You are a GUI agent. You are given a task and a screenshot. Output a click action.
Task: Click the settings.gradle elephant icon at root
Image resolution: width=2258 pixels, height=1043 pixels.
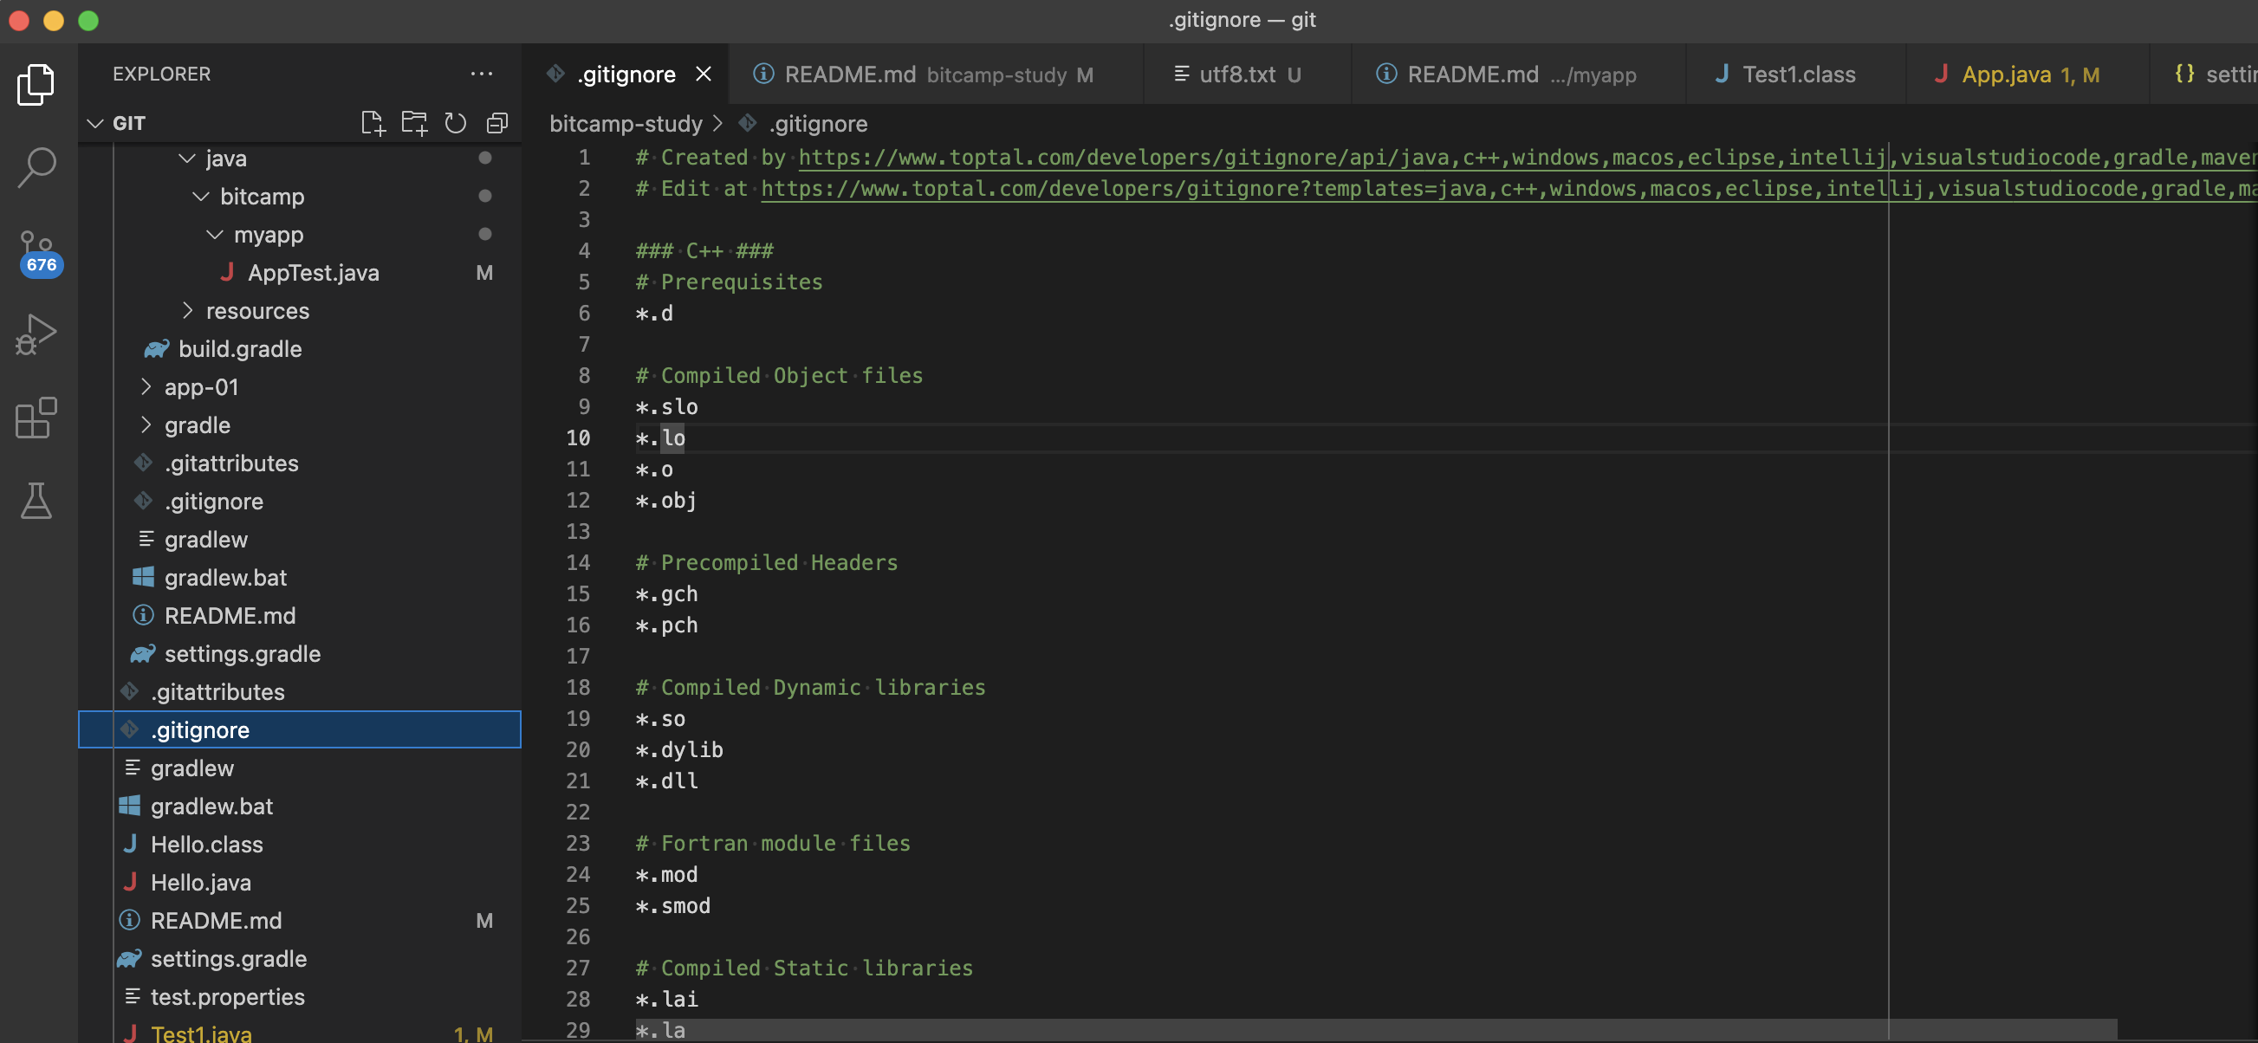tap(129, 959)
